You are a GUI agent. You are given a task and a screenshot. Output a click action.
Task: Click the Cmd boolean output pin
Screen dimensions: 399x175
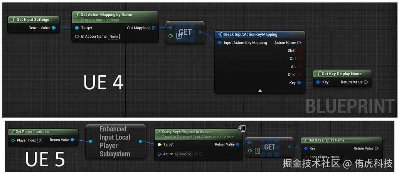click(x=299, y=74)
